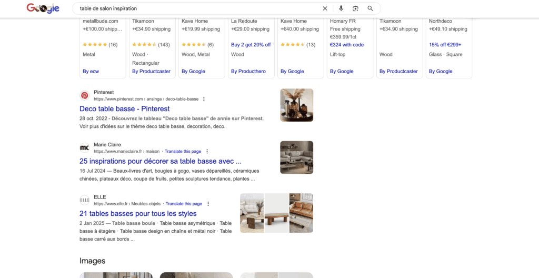539x278 pixels.
Task: Open more options for the ELLE result
Action: click(x=208, y=204)
